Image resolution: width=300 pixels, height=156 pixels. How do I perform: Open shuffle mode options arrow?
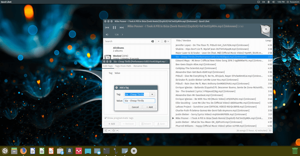point(109,131)
